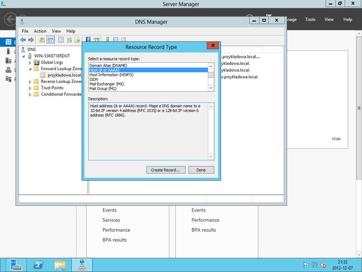Launch PowerShell from the taskbar

pos(38,265)
